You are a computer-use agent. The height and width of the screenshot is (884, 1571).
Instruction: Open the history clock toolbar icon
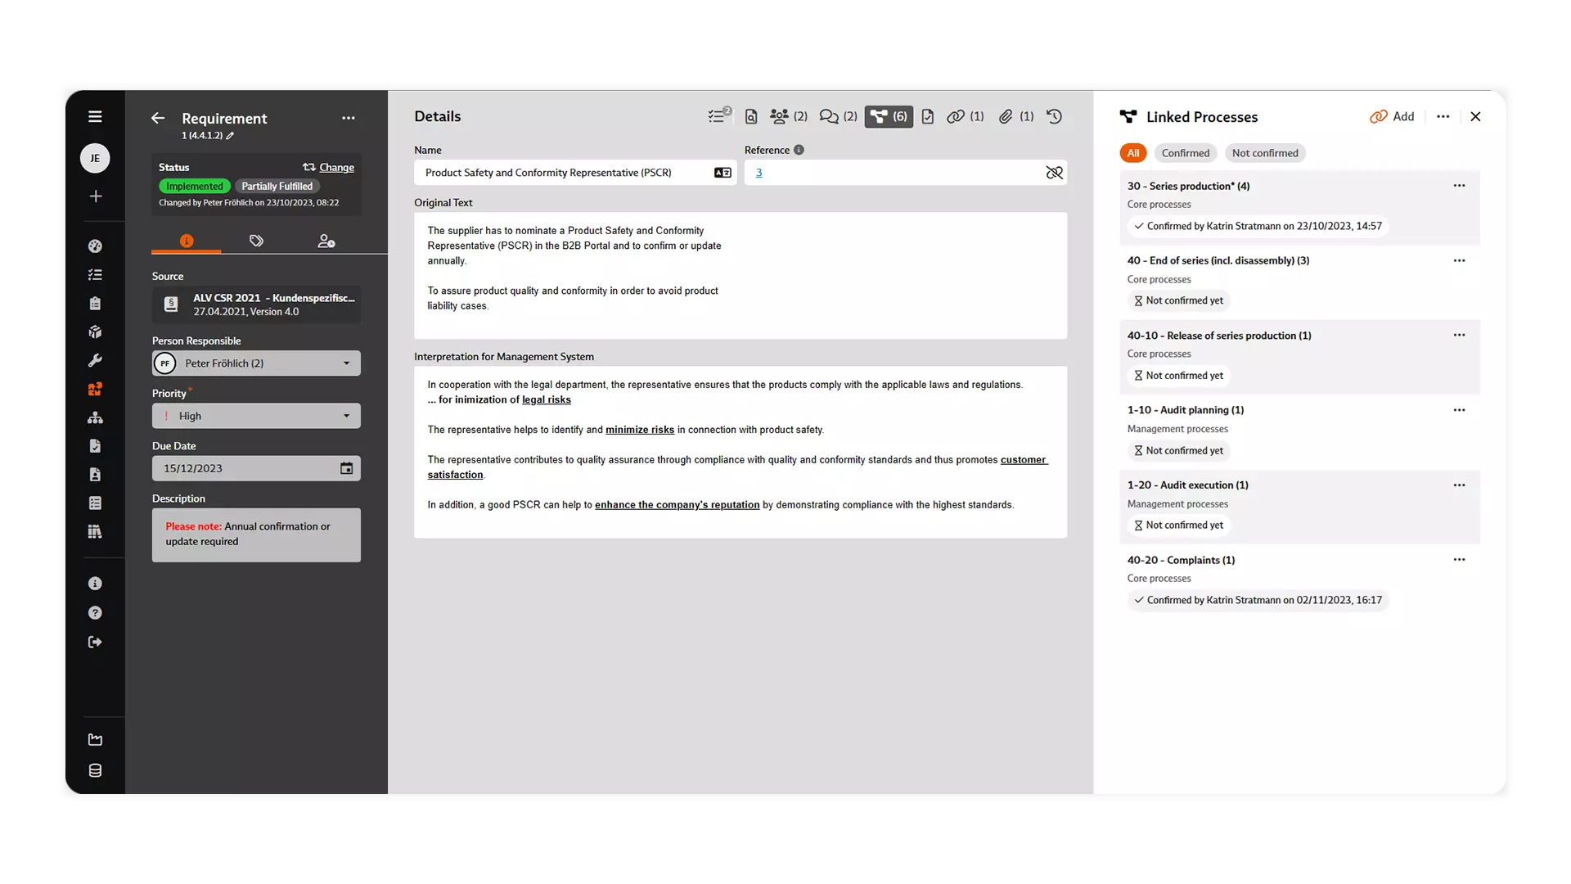coord(1055,116)
